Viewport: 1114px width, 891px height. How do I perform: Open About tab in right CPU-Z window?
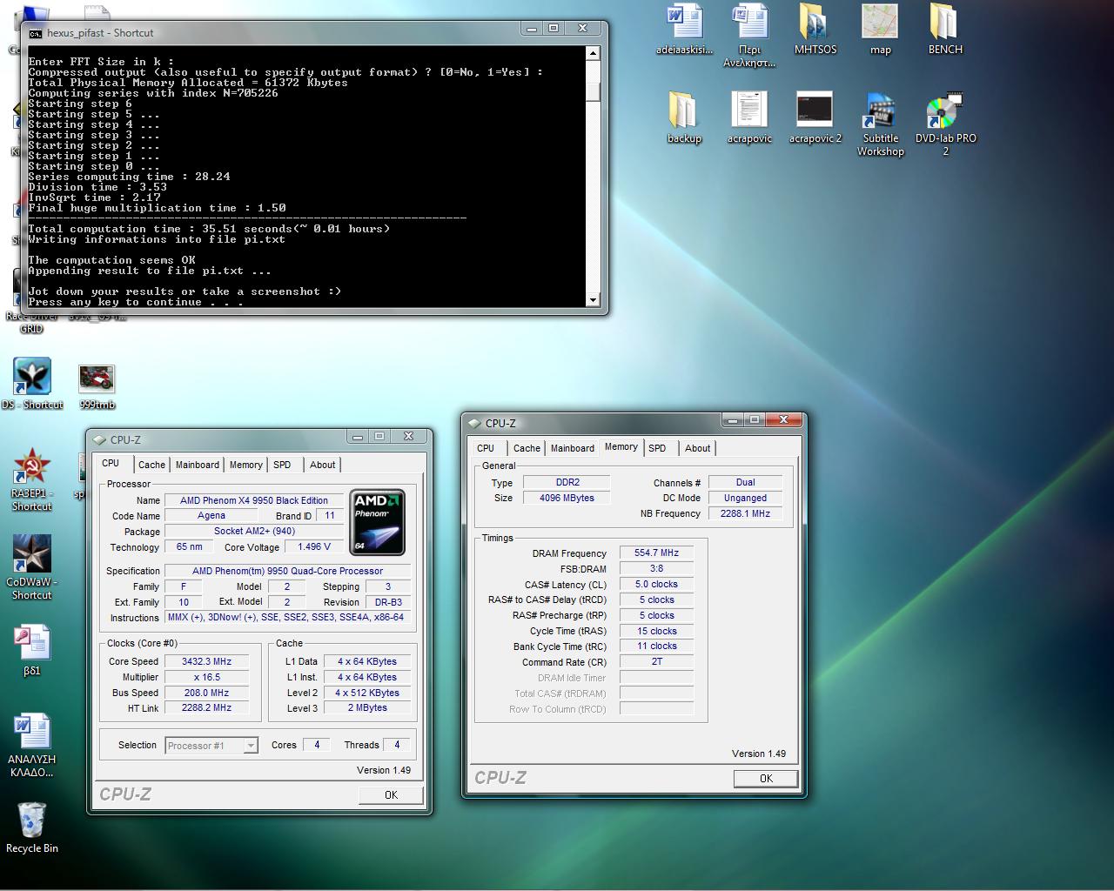[x=698, y=448]
